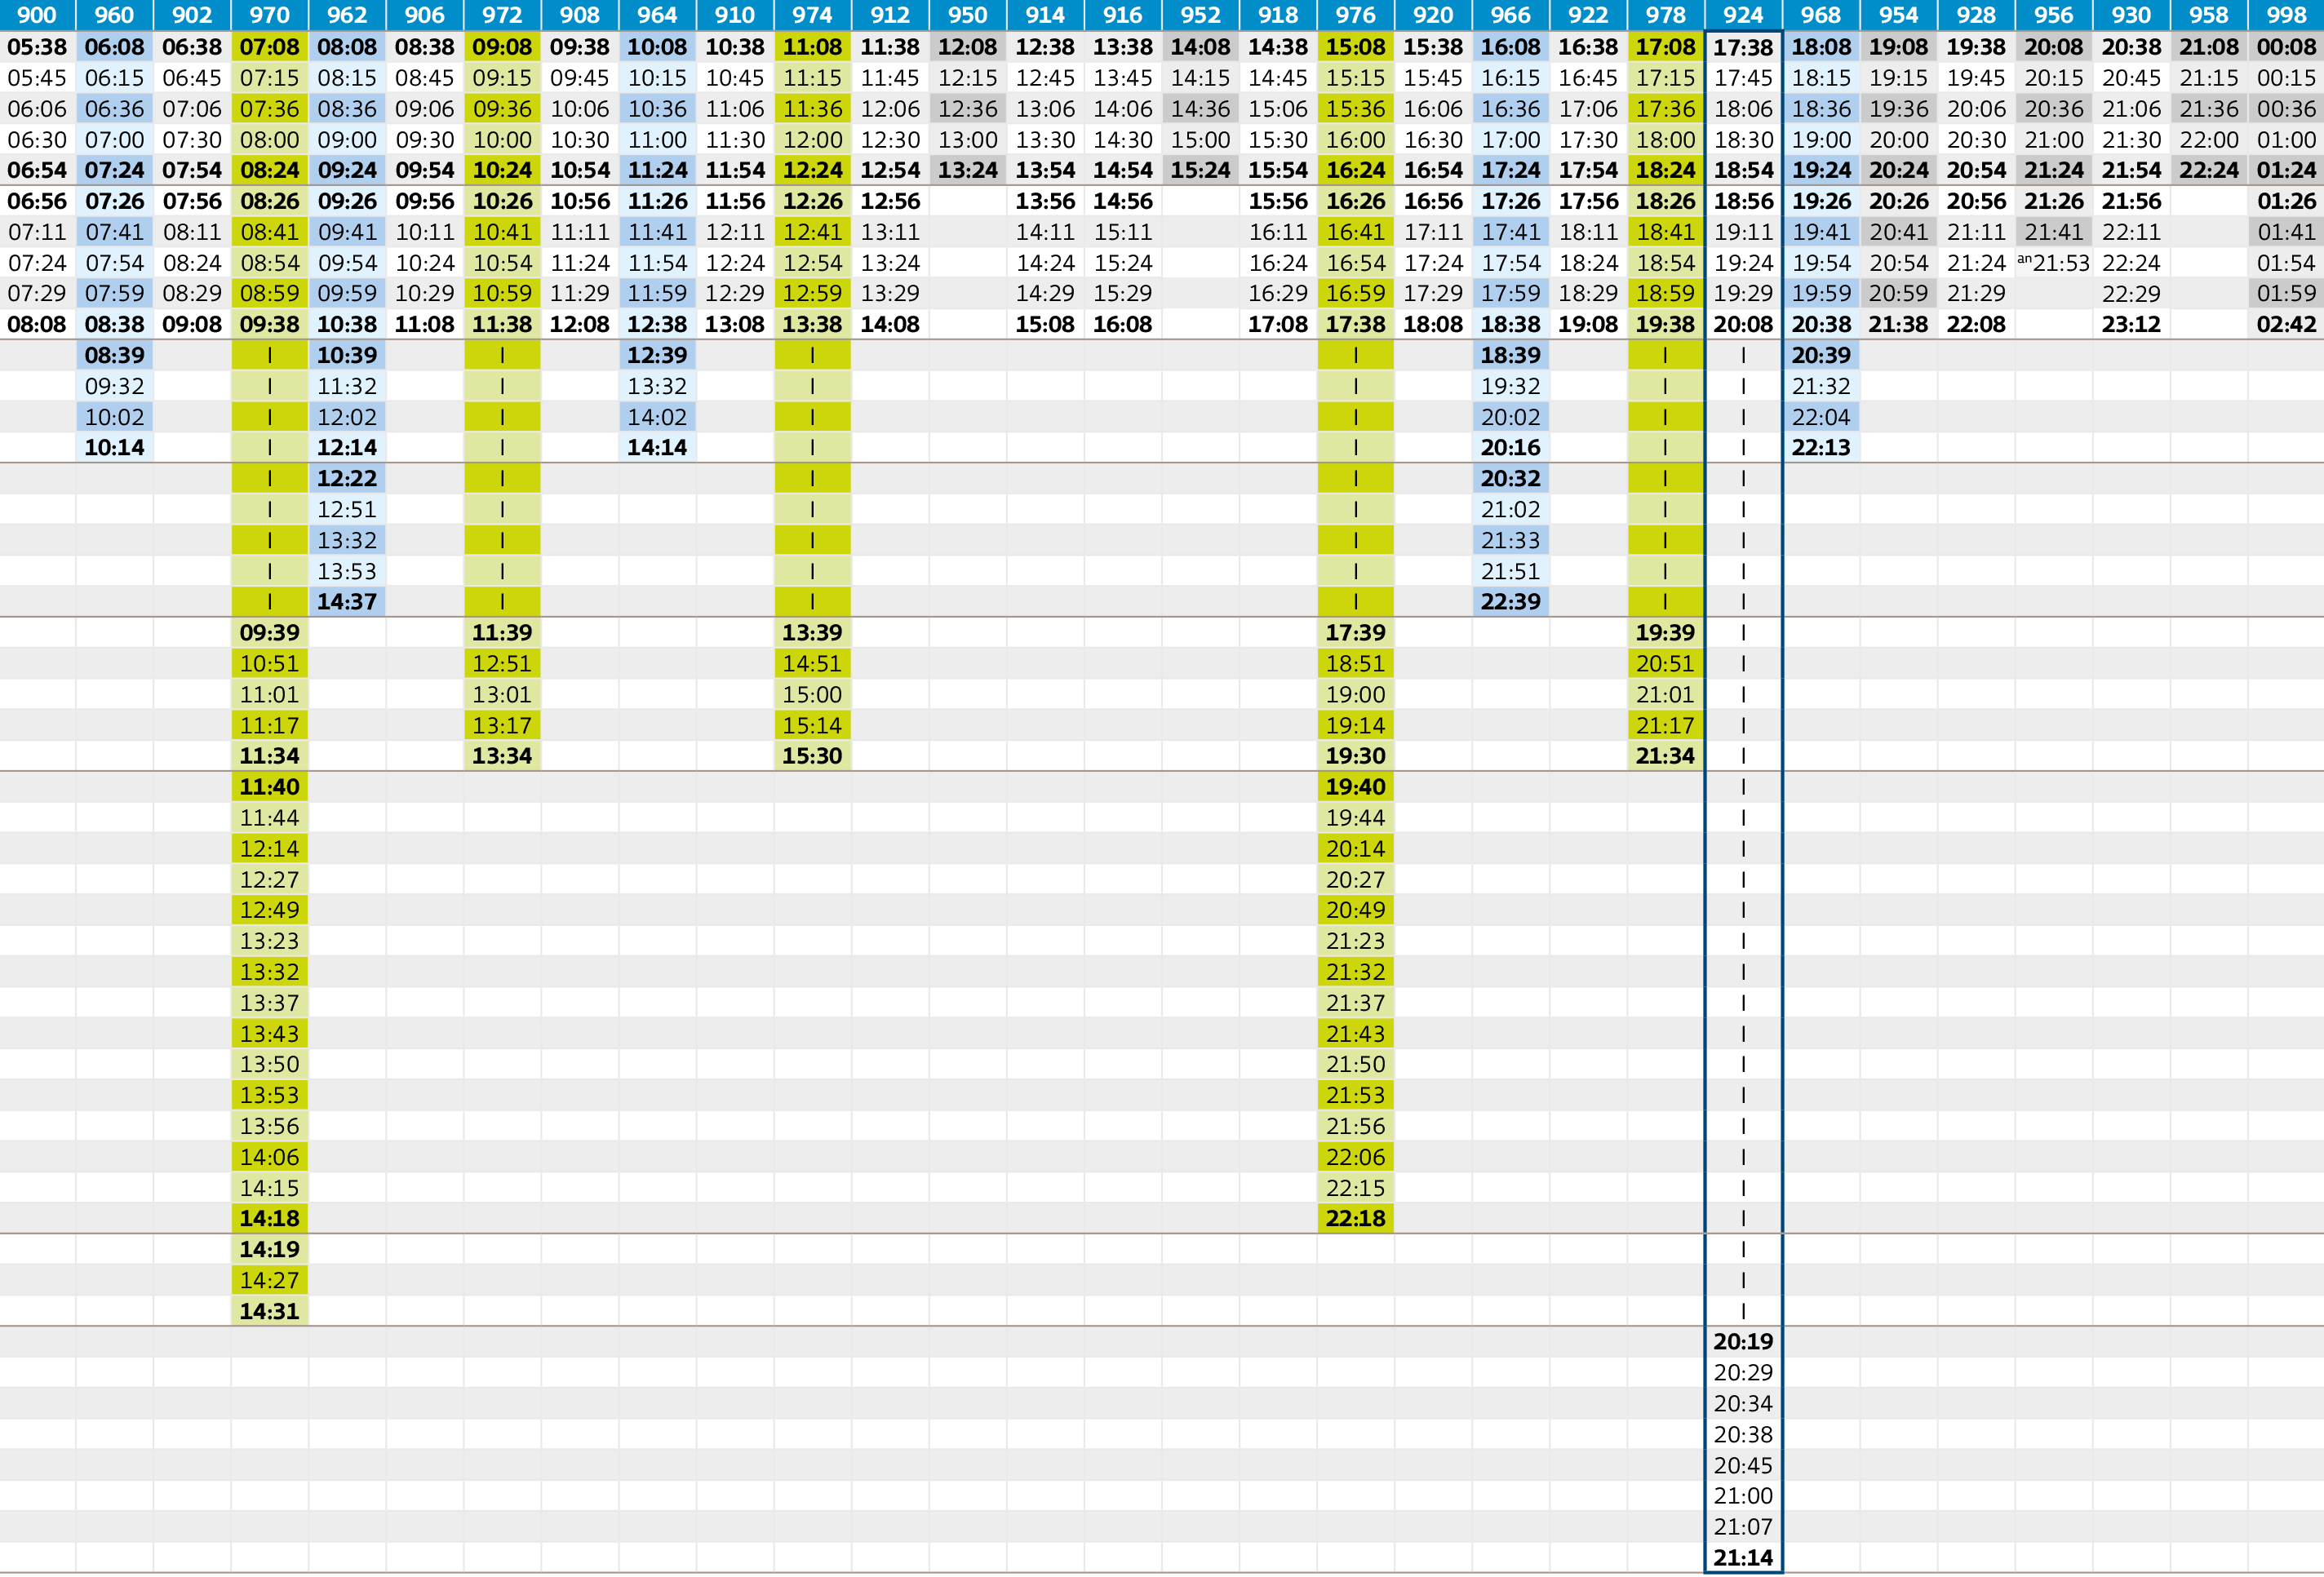Click the 14:31 final cell in column 970
Viewport: 2324px width, 1577px height.
coord(270,1311)
